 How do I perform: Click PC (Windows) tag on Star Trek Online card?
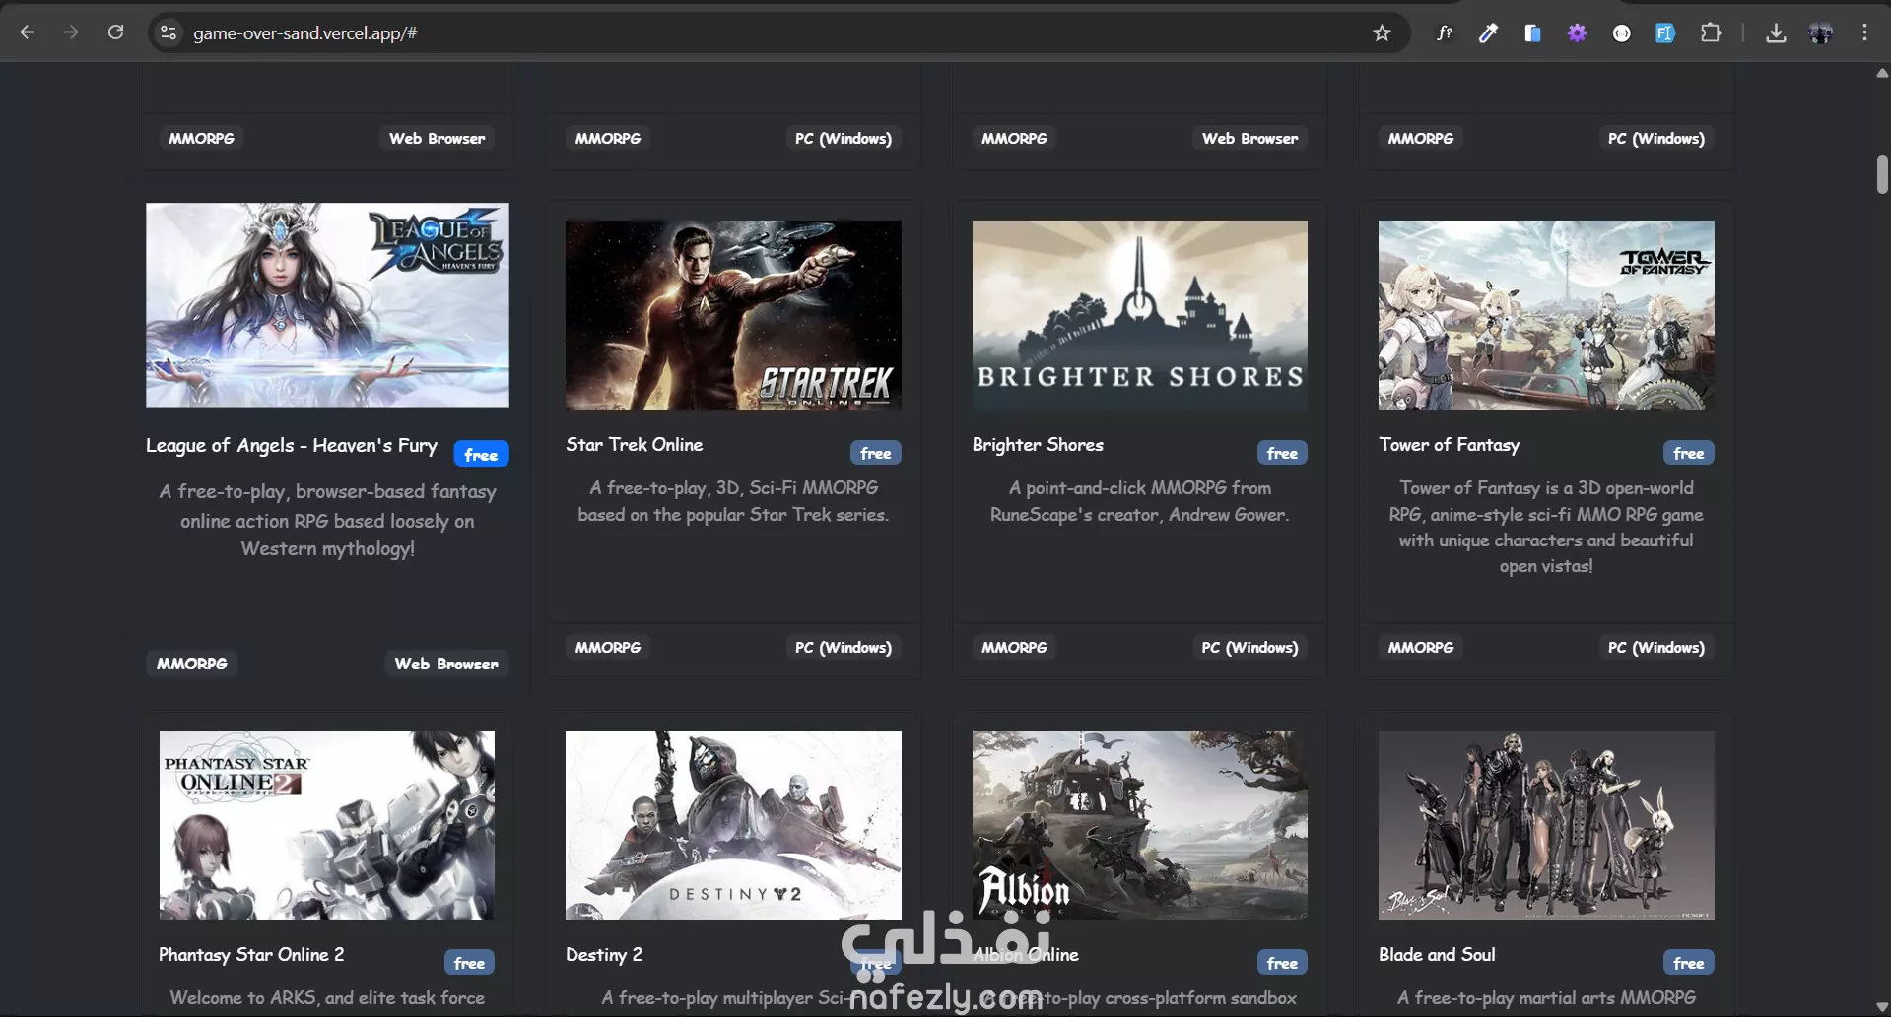tap(844, 647)
